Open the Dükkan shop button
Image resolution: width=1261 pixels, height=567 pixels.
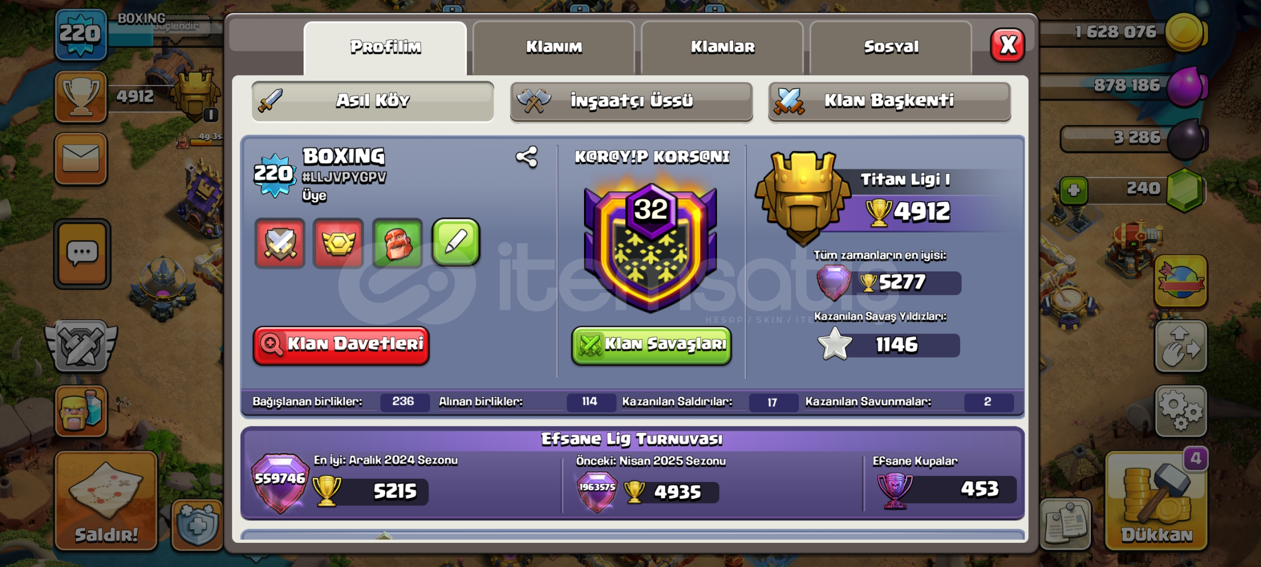tap(1156, 501)
